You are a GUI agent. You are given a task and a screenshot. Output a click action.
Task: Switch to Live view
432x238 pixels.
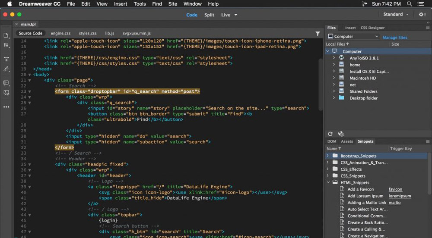click(x=226, y=15)
